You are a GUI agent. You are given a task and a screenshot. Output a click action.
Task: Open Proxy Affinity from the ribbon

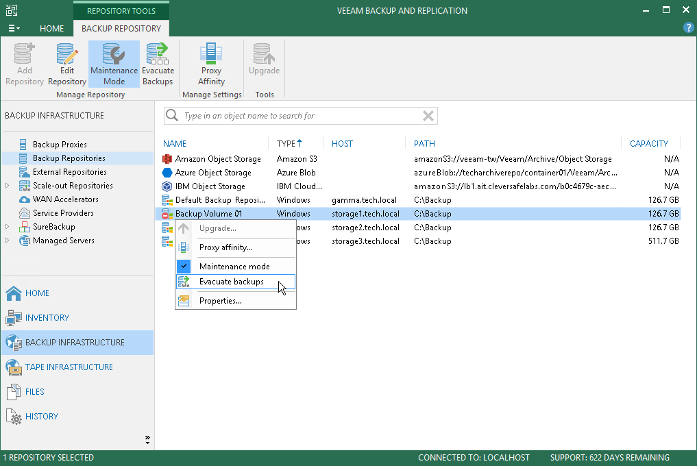click(x=211, y=64)
